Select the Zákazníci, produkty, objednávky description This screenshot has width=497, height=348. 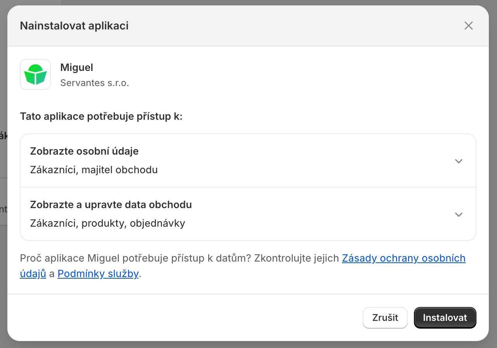point(108,223)
